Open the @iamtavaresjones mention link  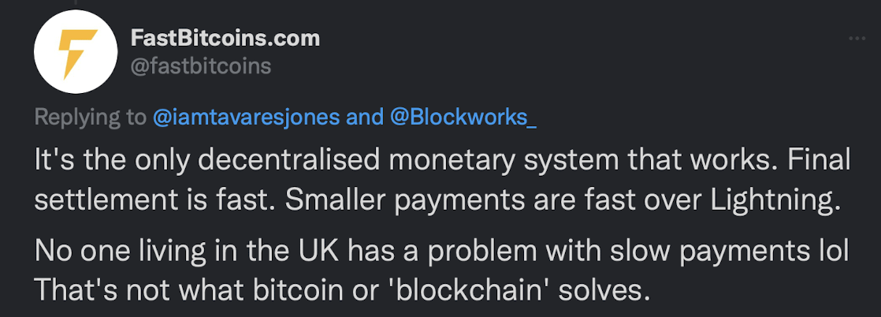(x=246, y=117)
